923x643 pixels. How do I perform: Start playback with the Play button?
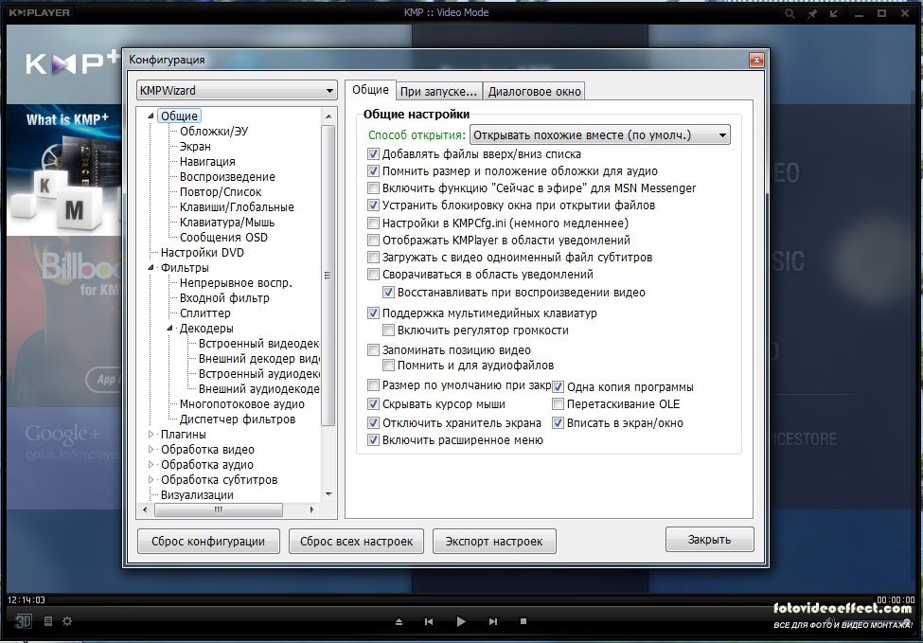pyautogui.click(x=461, y=621)
